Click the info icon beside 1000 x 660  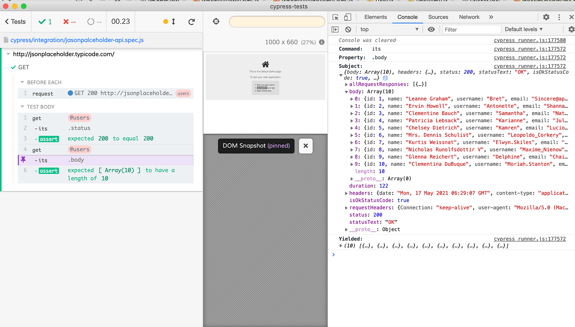pyautogui.click(x=322, y=42)
